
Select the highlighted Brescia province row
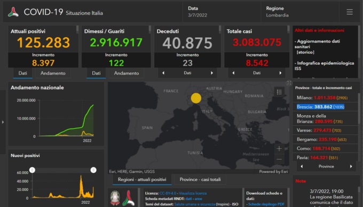click(x=325, y=107)
